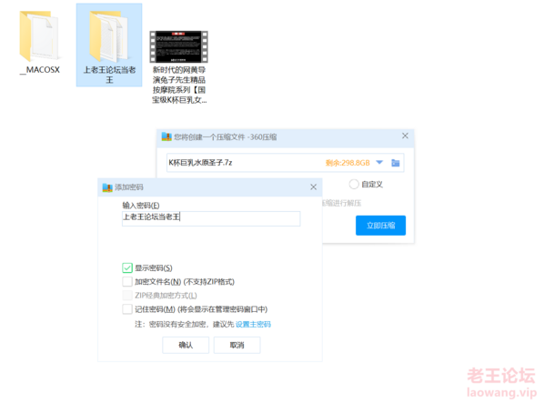
Task: Click the 添加密码 dialog title icon
Action: (107, 187)
